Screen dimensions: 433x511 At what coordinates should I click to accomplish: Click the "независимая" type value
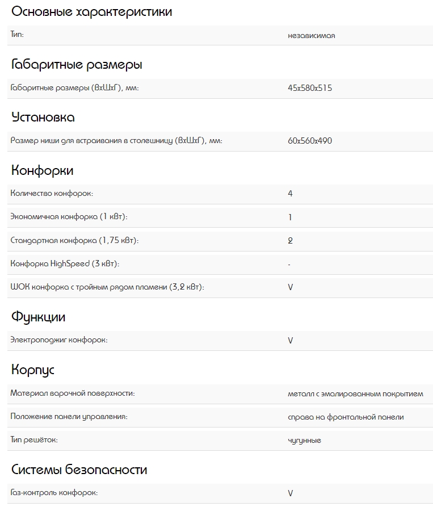tap(312, 35)
